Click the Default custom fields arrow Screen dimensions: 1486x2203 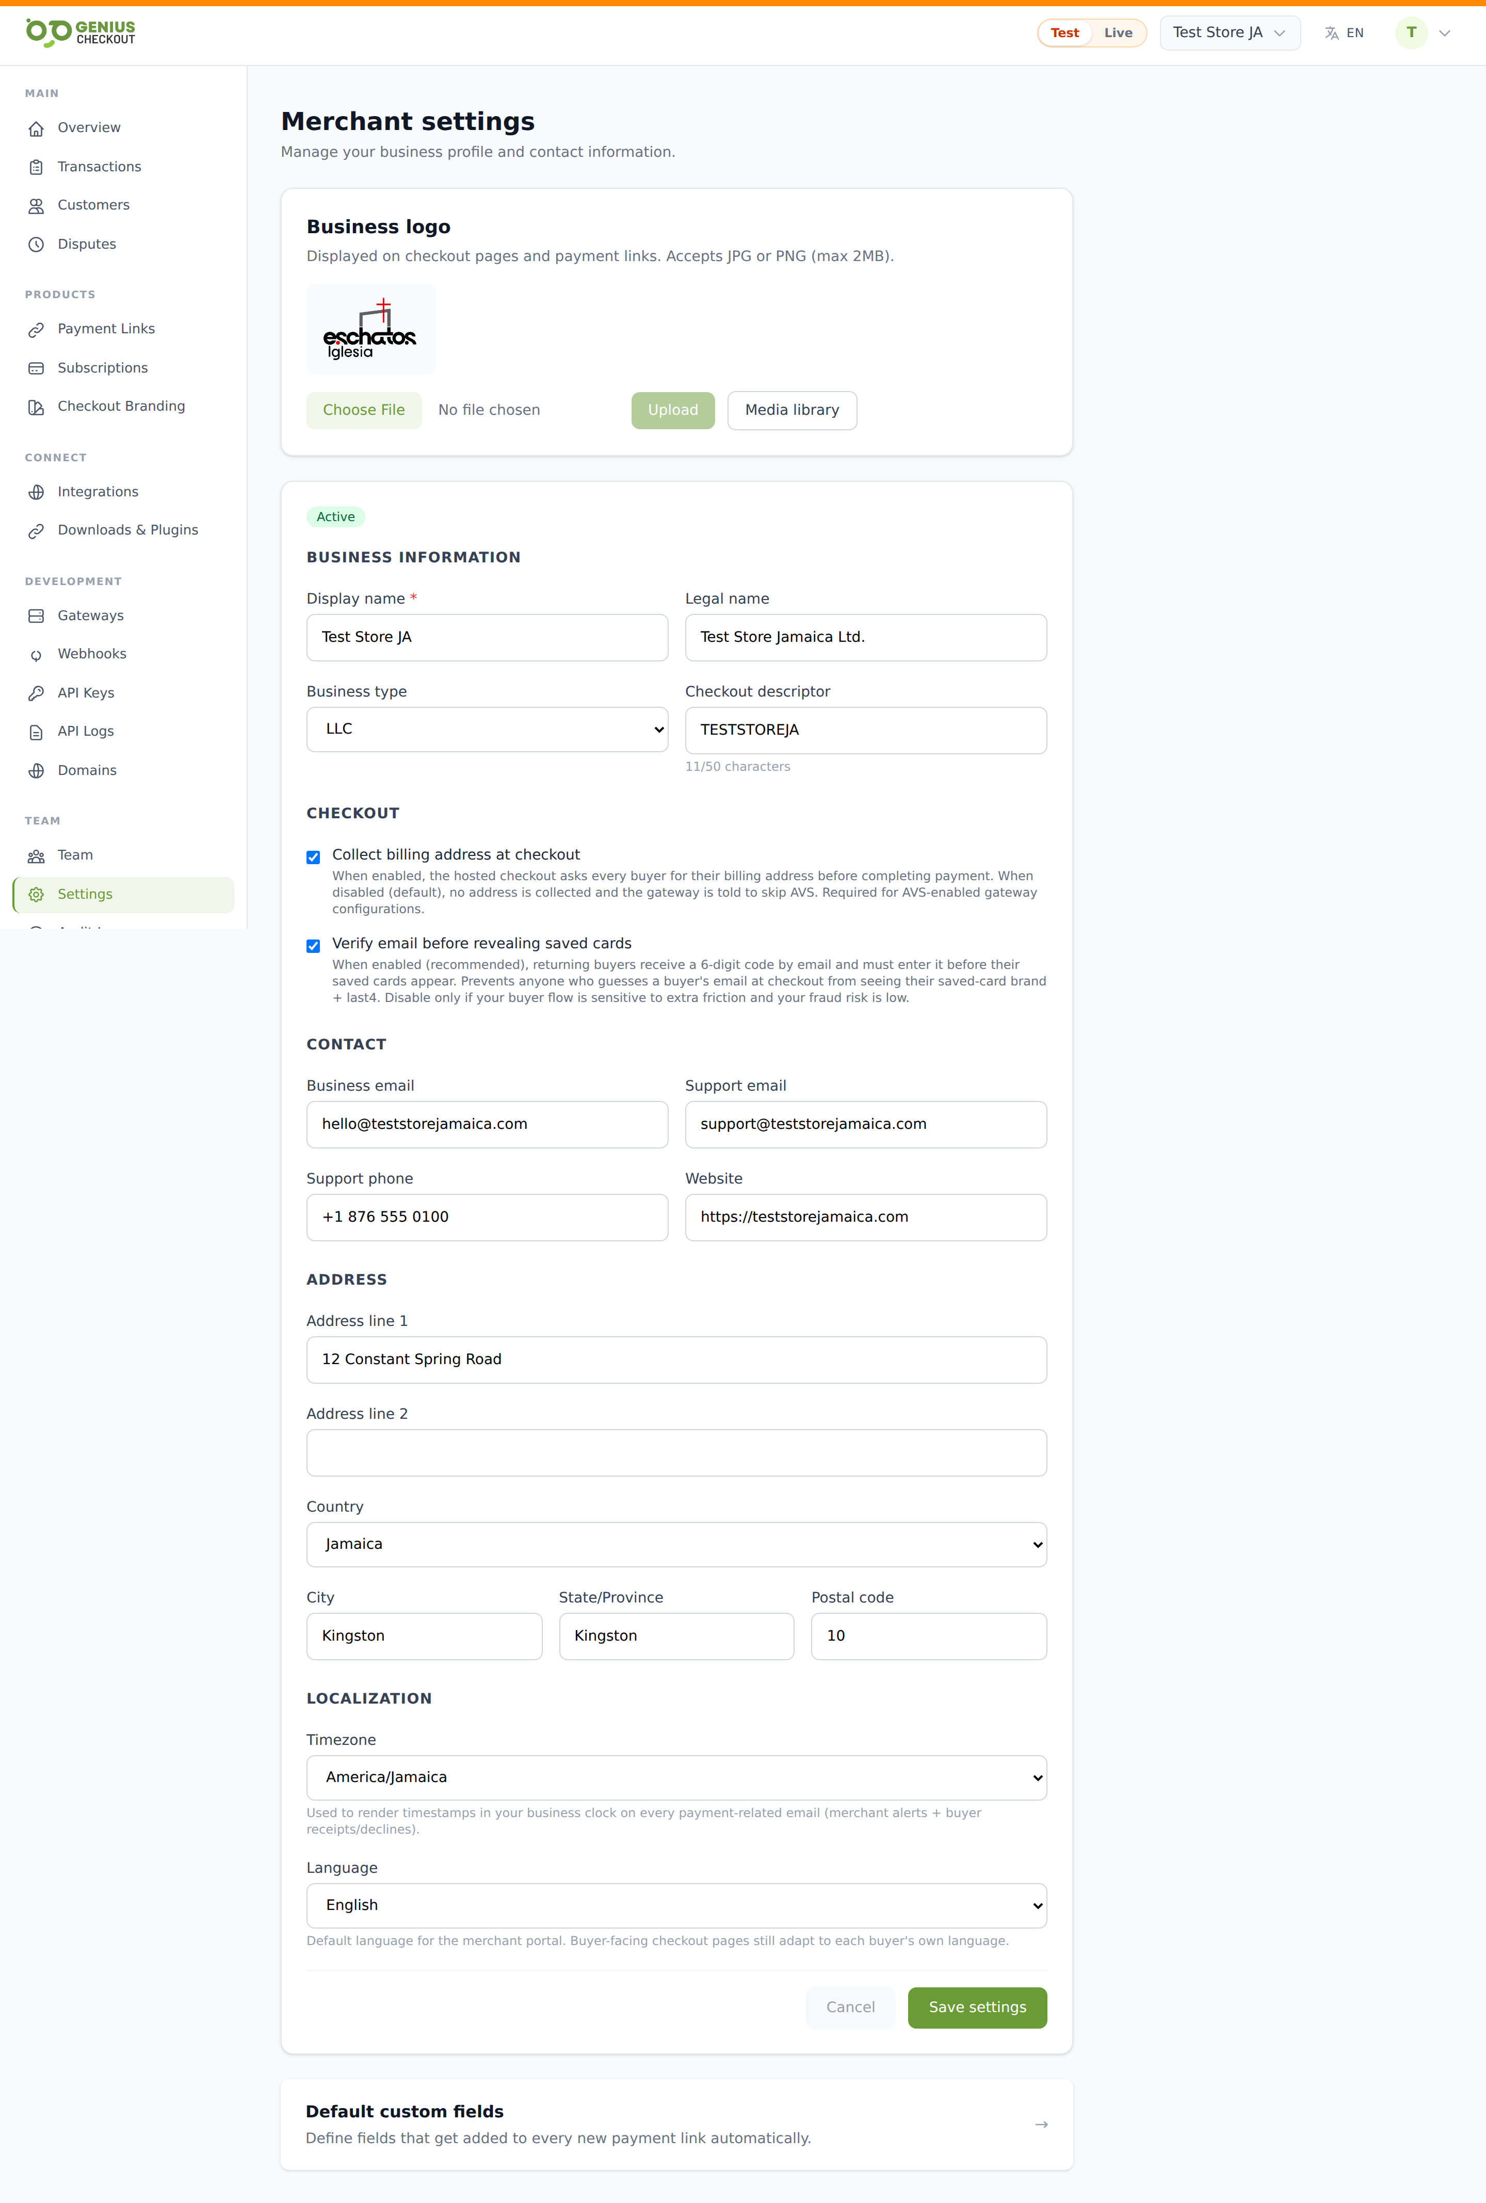(x=1042, y=2125)
